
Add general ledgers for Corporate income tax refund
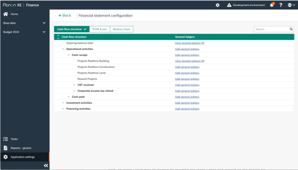tap(187, 91)
